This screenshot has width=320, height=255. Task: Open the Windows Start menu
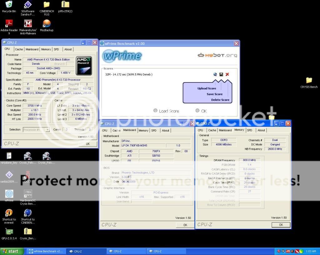pyautogui.click(x=12, y=251)
